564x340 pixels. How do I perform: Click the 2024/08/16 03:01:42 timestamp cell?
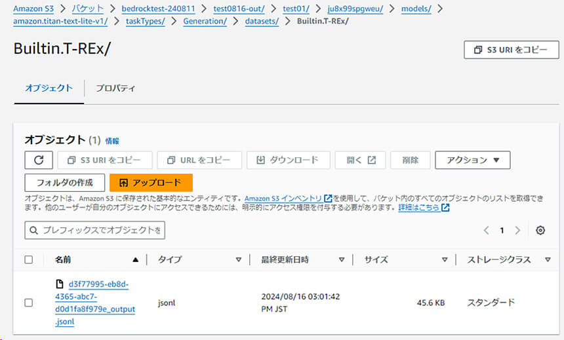click(x=300, y=303)
